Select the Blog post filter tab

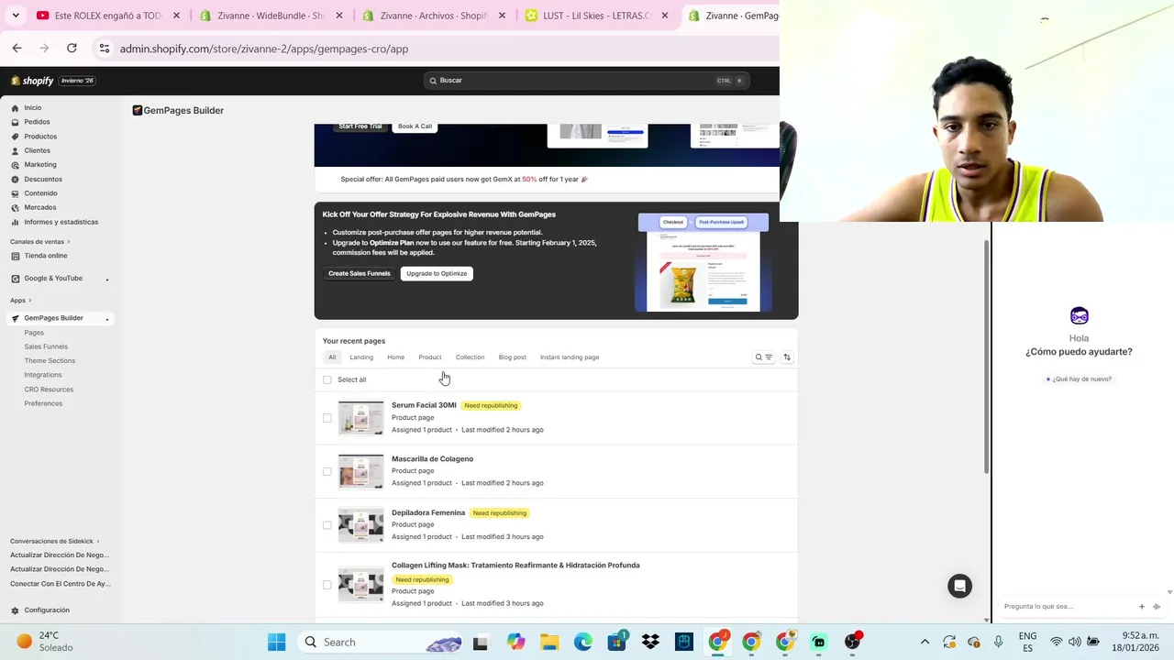pos(513,357)
